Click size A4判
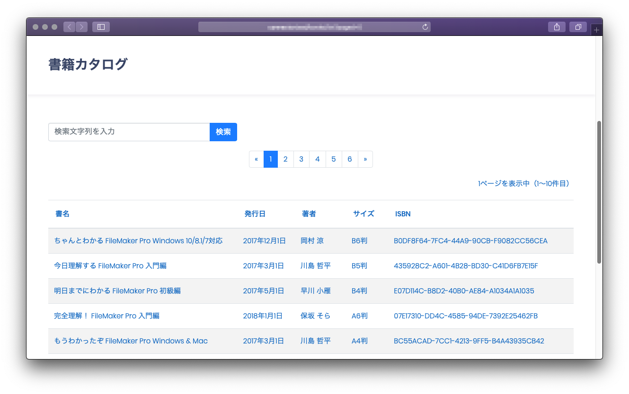 [x=360, y=341]
